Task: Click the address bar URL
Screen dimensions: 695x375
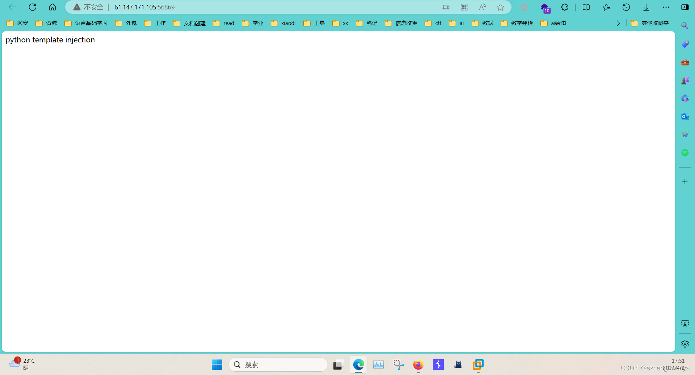Action: pos(144,7)
